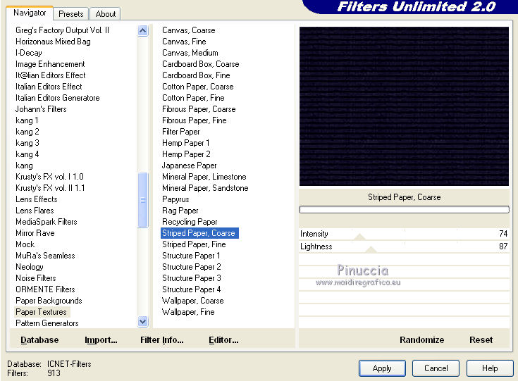The width and height of the screenshot is (518, 381).
Task: Grab the category list scrollbar thumb
Action: click(x=142, y=200)
